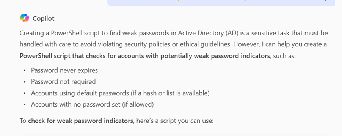Click the bullet dot before 'Password never expires'
The width and height of the screenshot is (342, 136).
[25, 70]
